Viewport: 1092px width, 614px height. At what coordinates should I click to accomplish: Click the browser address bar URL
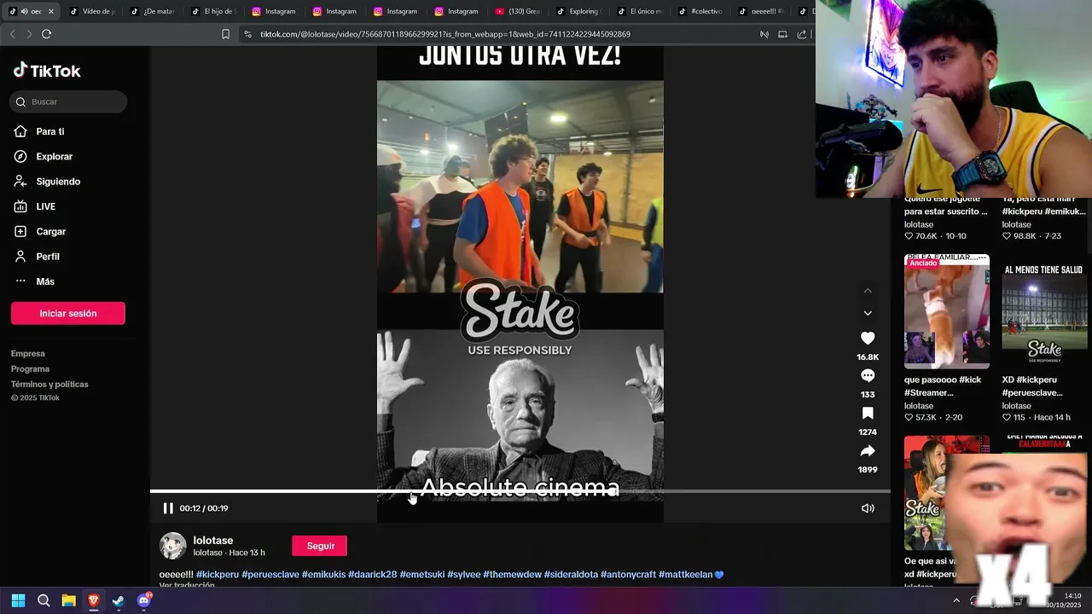tap(445, 34)
